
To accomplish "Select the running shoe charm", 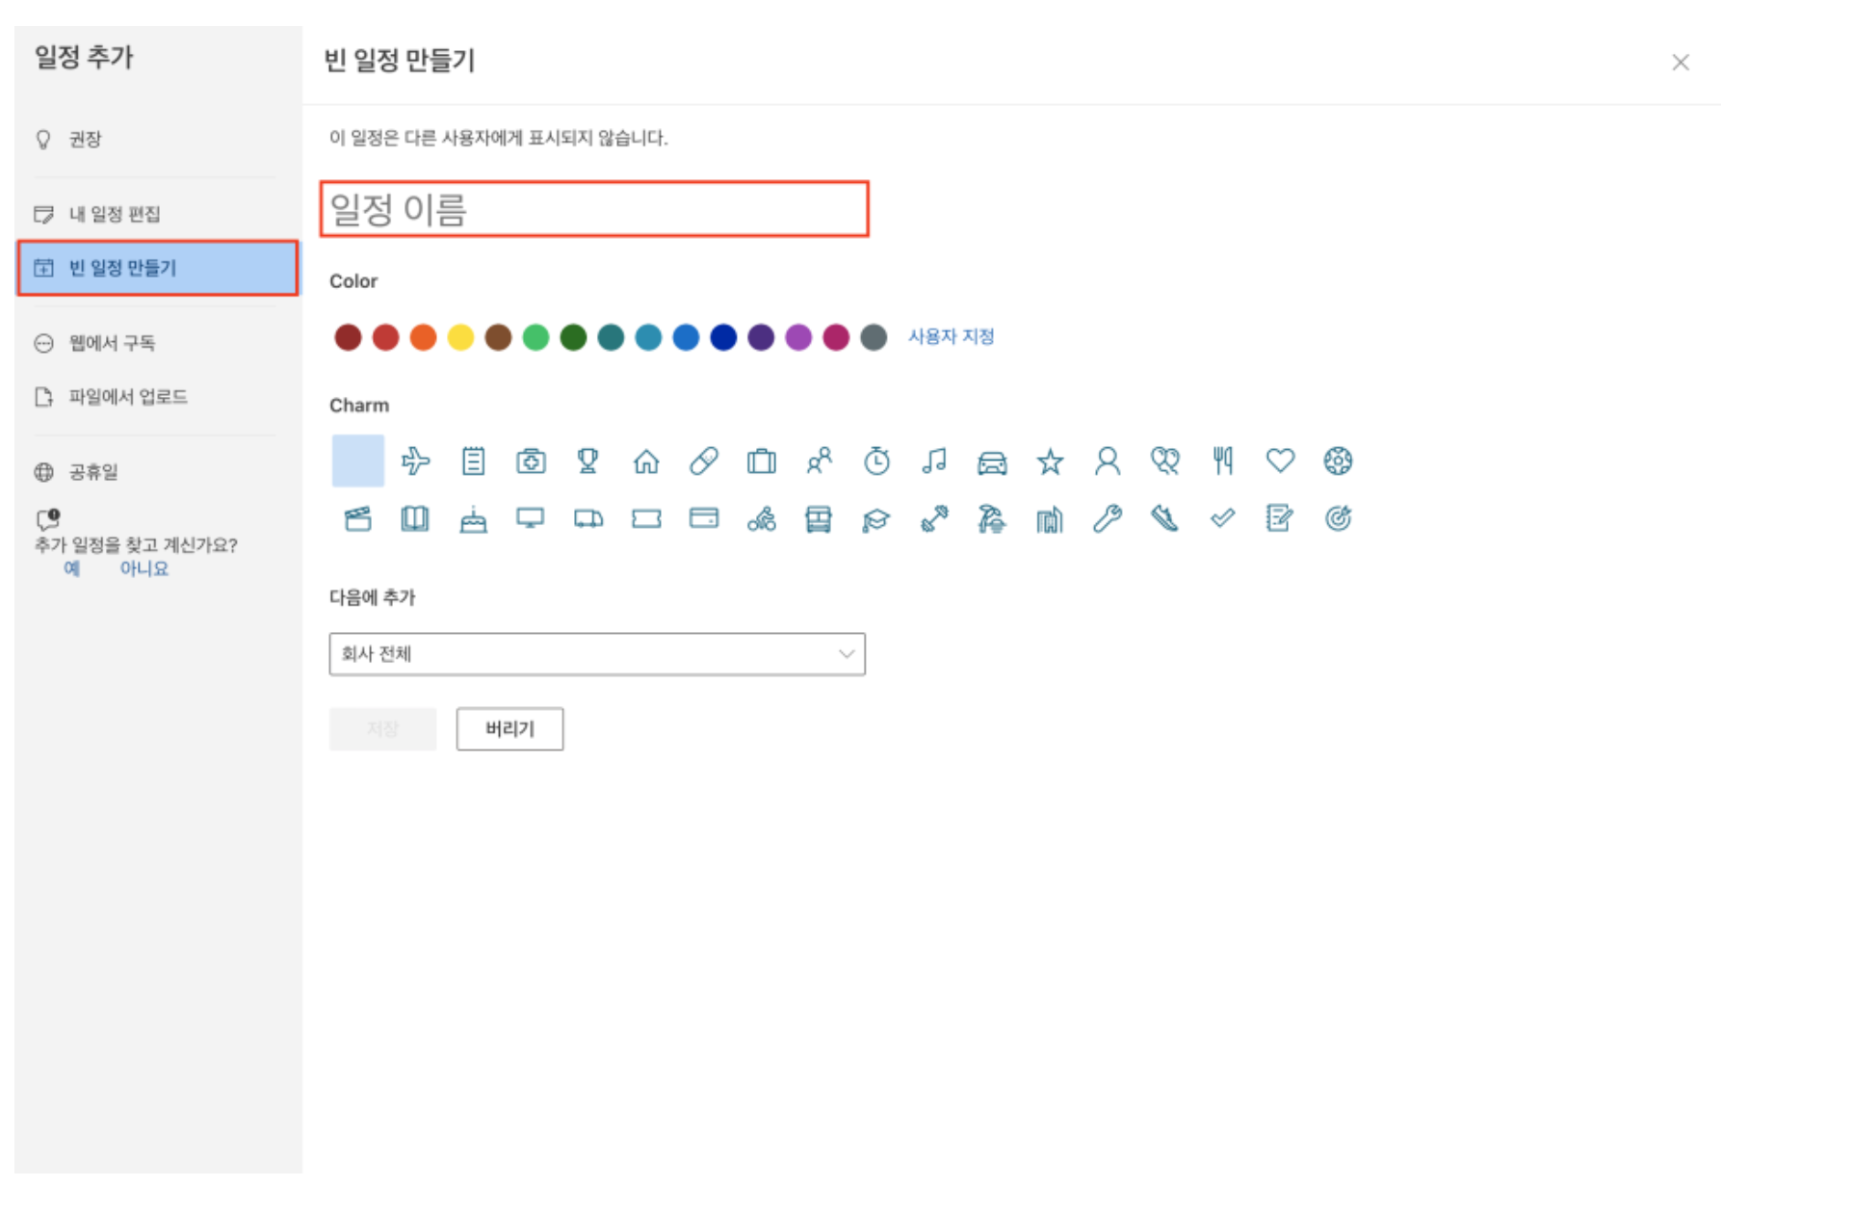I will coord(1165,519).
